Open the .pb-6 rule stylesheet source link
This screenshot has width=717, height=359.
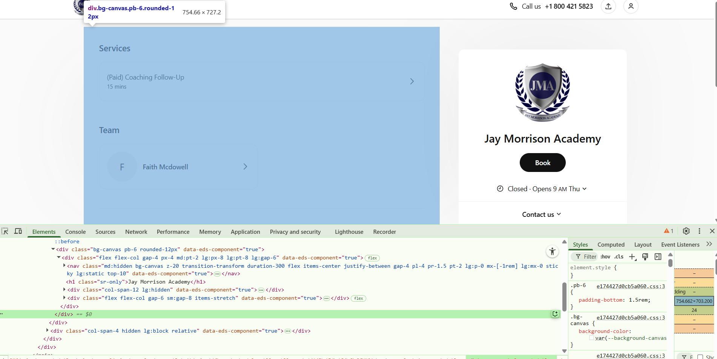[631, 286]
